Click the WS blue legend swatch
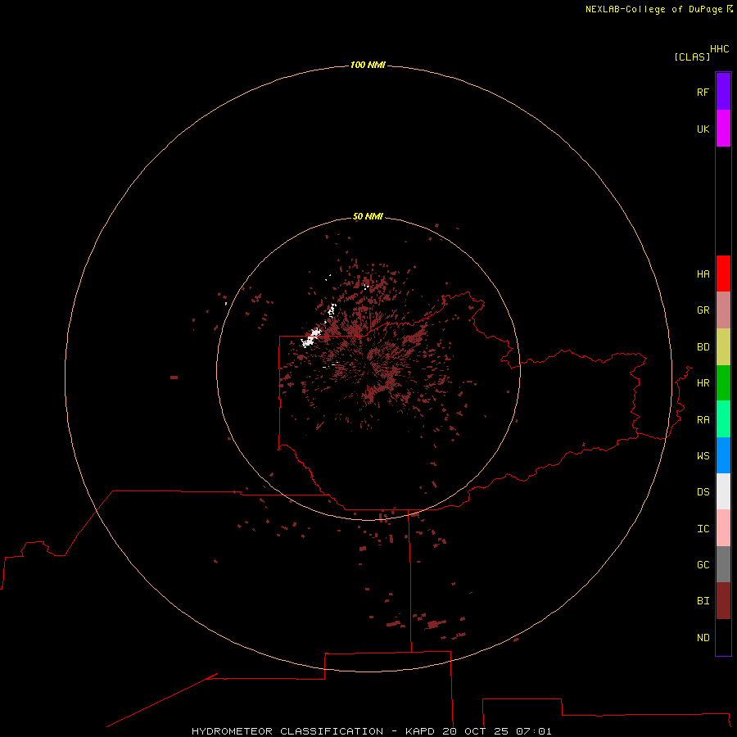 (x=723, y=455)
